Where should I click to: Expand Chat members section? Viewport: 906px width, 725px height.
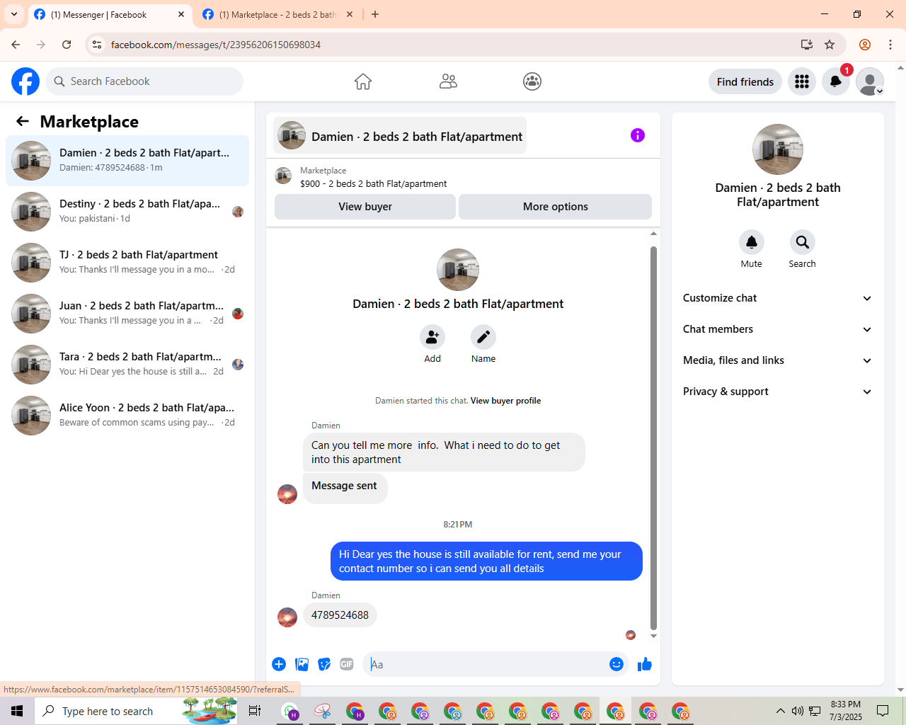778,329
